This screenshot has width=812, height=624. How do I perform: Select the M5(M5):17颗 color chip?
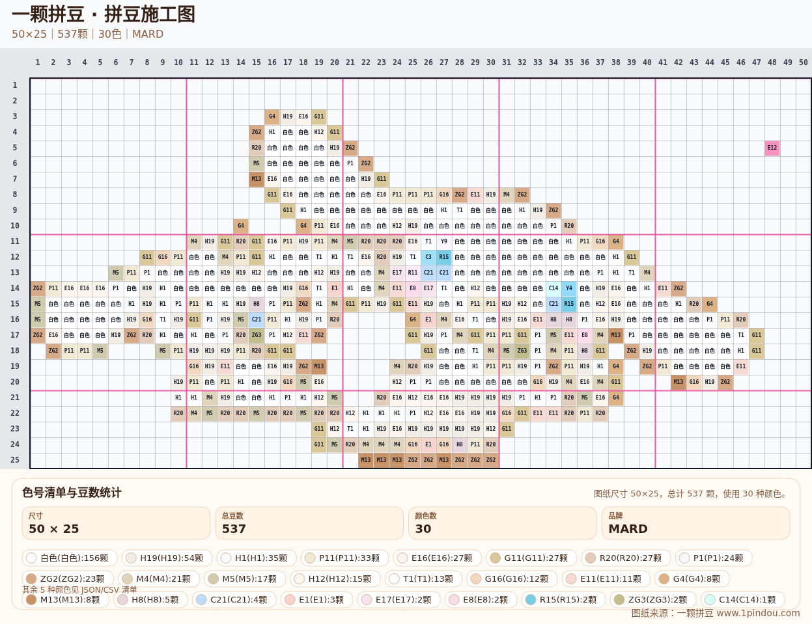point(245,579)
